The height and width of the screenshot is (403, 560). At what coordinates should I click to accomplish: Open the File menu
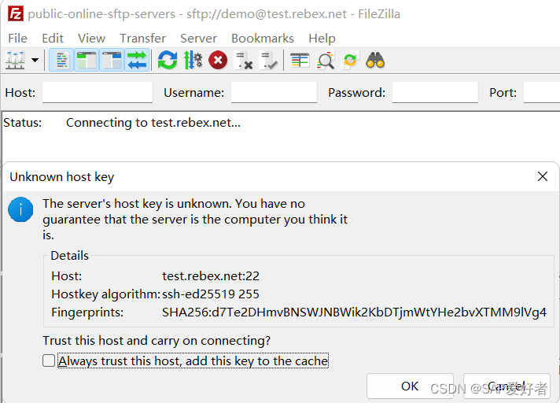point(17,39)
